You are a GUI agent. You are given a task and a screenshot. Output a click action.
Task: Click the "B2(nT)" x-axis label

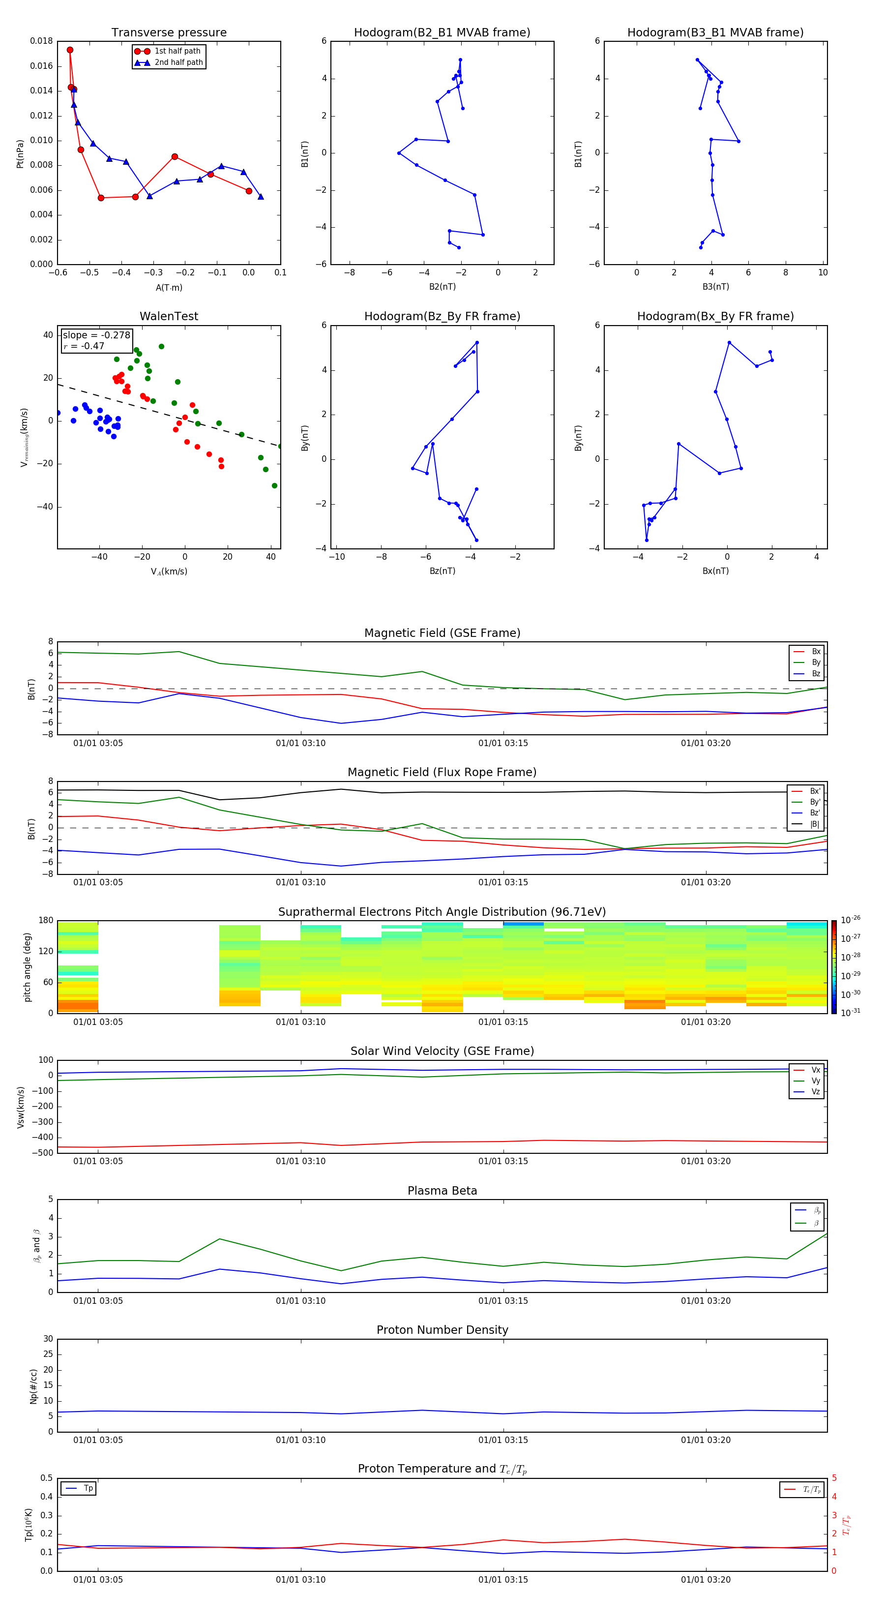[442, 287]
